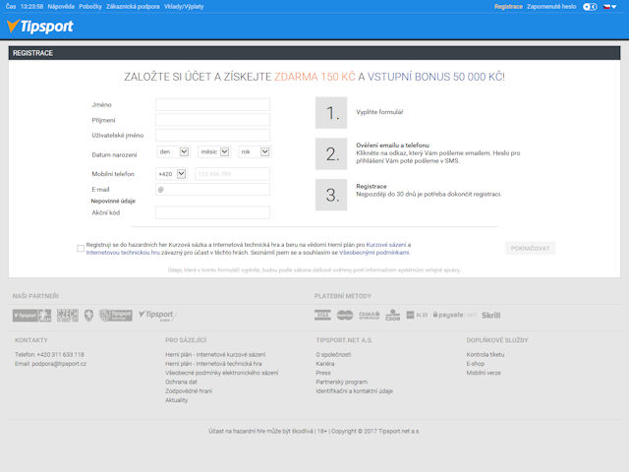Focus the E-mail input field

[212, 190]
